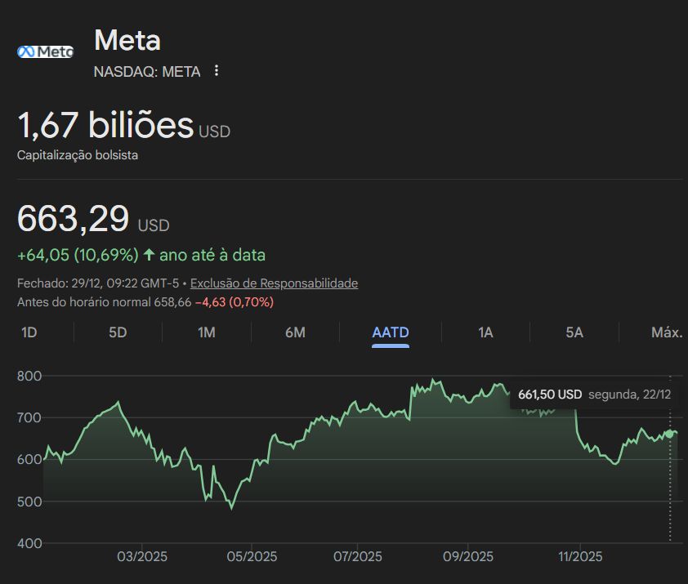Open the three-dot more options menu
This screenshot has height=584, width=688.
tap(217, 71)
